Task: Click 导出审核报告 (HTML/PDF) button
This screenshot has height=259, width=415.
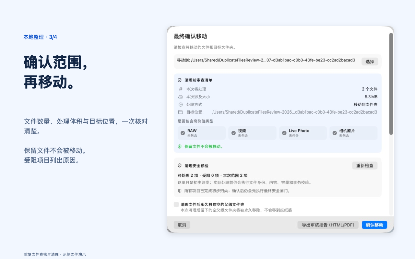Action: pos(328,225)
